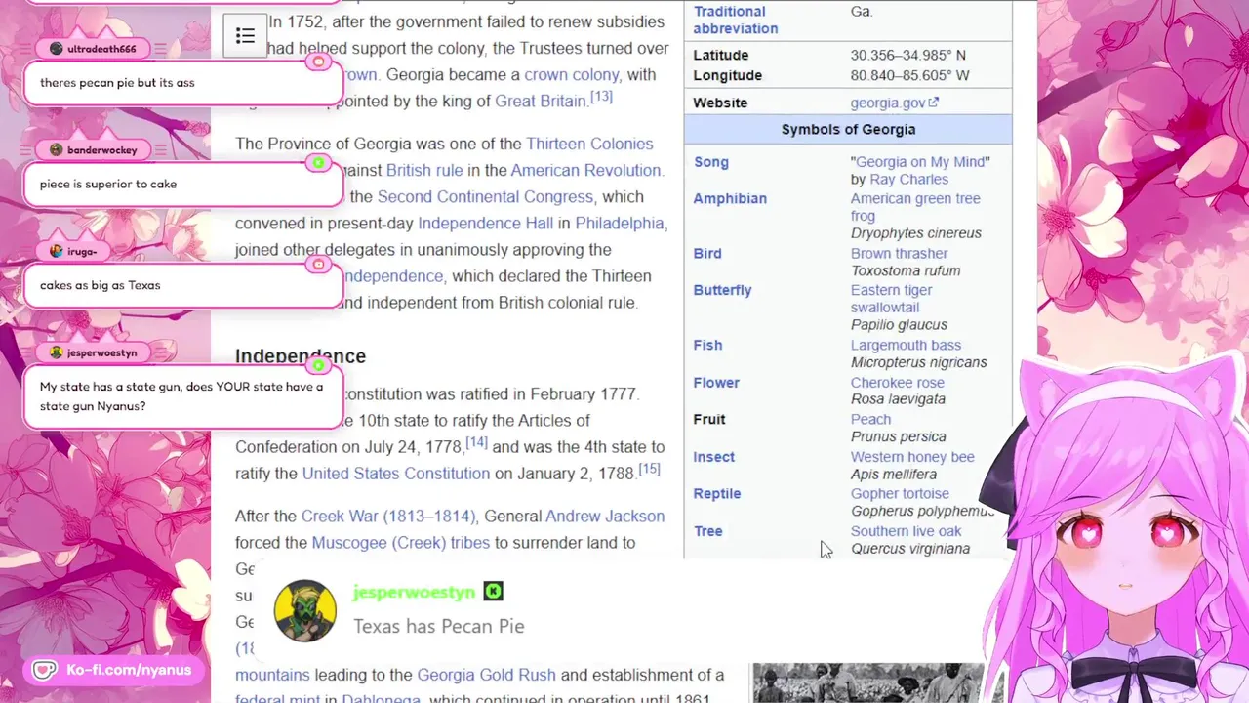
Task: Open the Song symbol category link
Action: point(710,162)
